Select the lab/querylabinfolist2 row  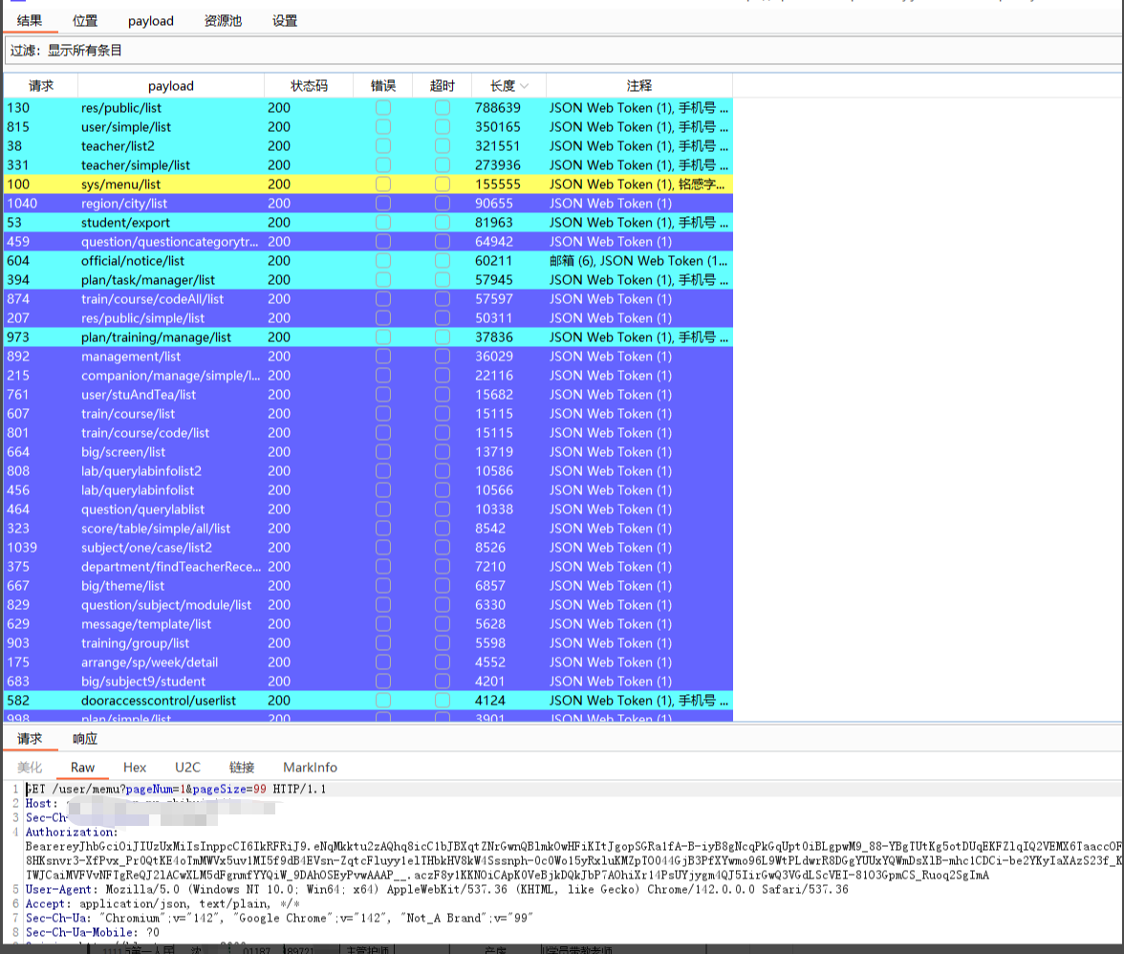click(369, 471)
